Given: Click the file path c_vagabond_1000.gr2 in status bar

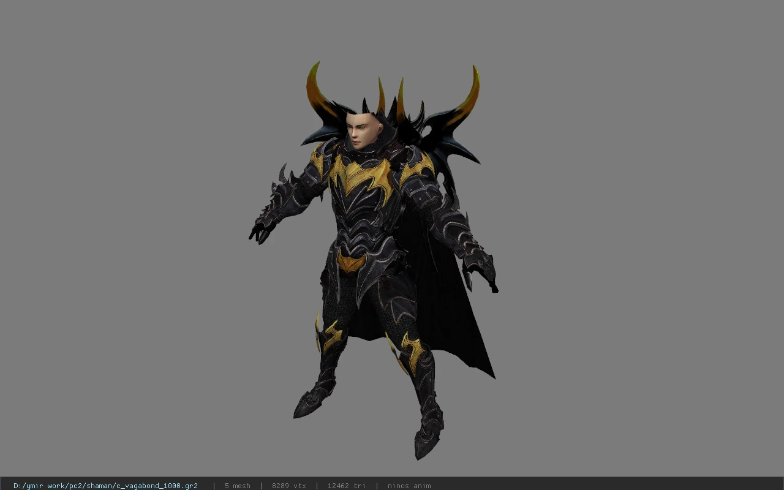Looking at the screenshot, I should 105,486.
